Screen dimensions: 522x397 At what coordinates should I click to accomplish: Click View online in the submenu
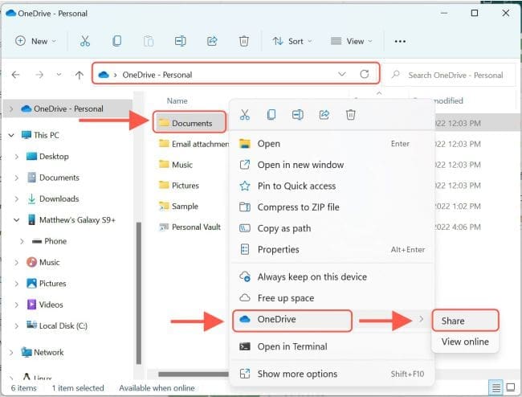click(x=464, y=342)
